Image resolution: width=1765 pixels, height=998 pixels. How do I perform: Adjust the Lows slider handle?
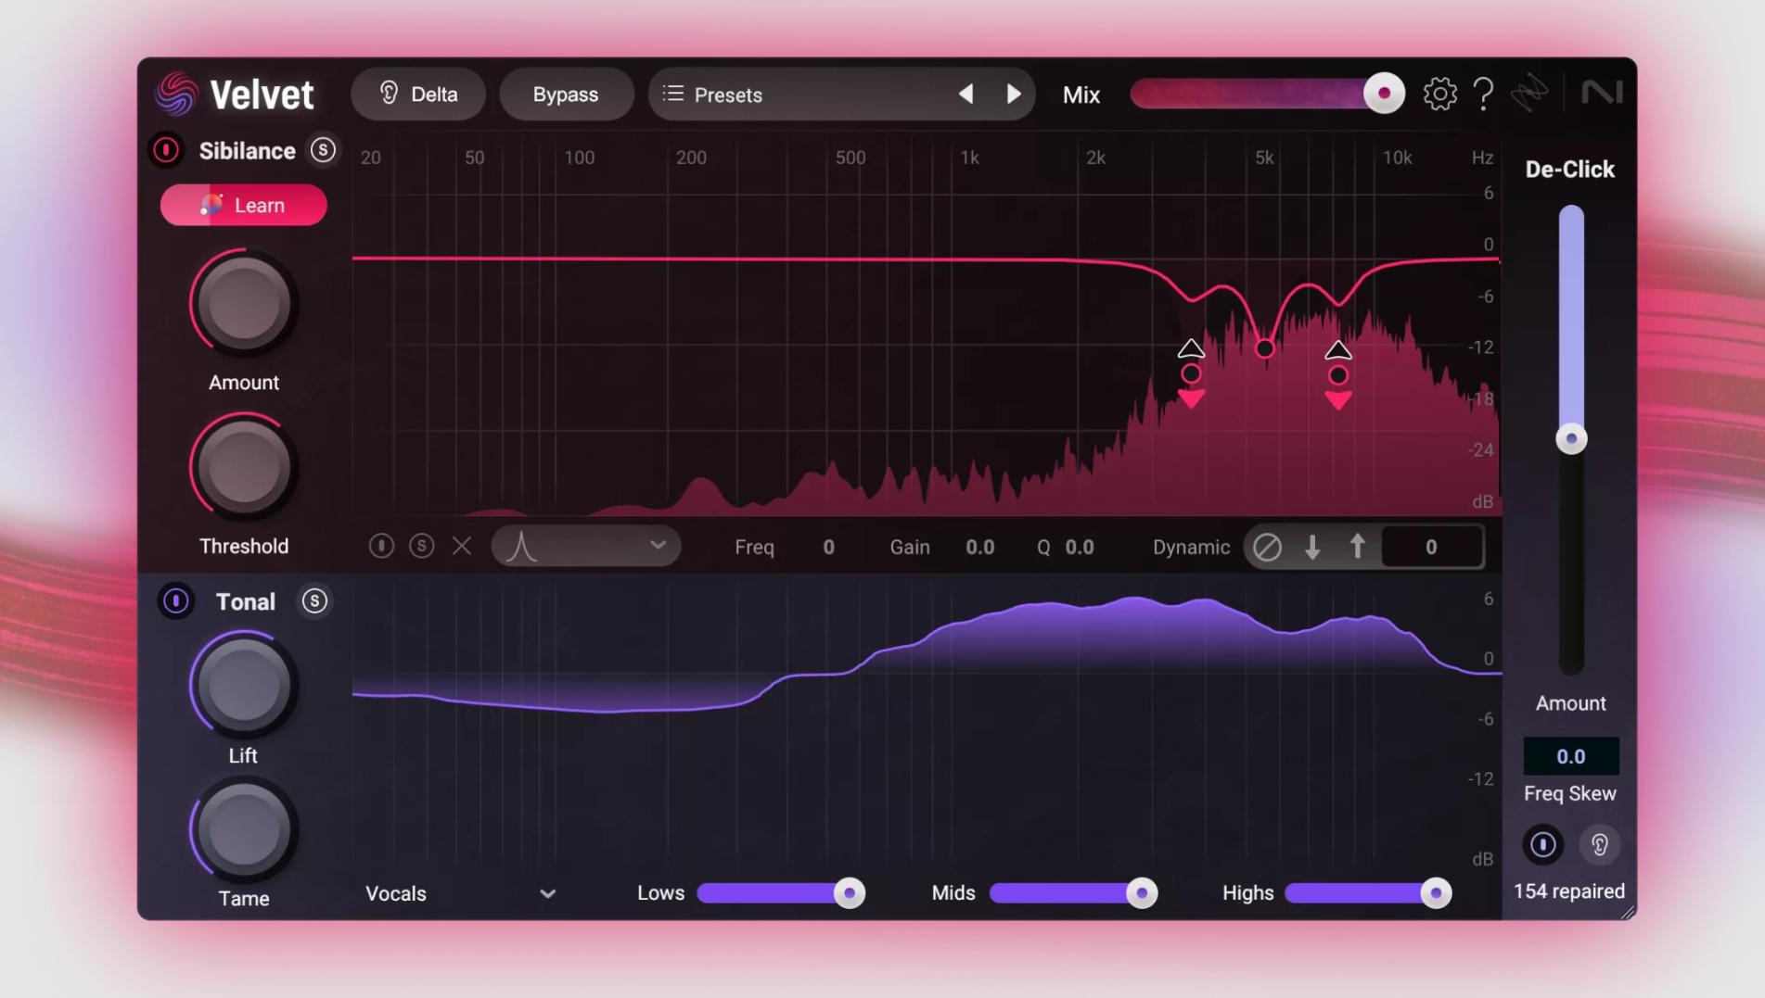849,893
